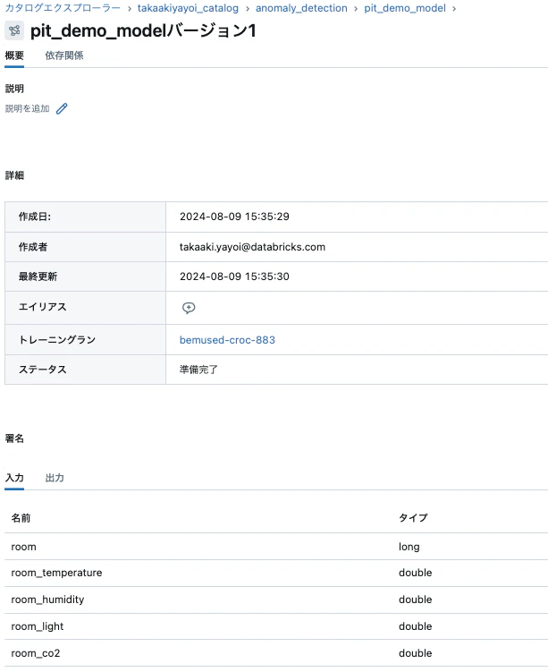Screen dimensions: 548x672
Task: Click the エイリアス label cell
Action: click(x=85, y=308)
